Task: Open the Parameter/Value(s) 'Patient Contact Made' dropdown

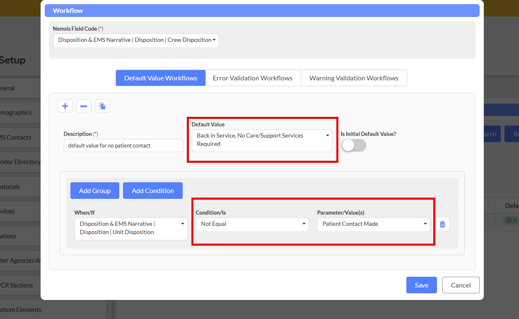Action: [x=373, y=224]
